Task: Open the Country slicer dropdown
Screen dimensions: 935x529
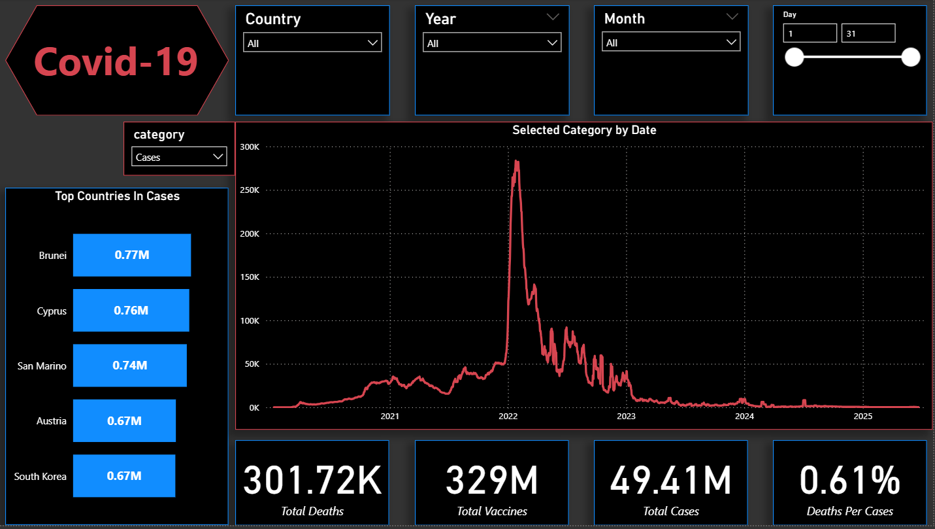Action: point(312,43)
